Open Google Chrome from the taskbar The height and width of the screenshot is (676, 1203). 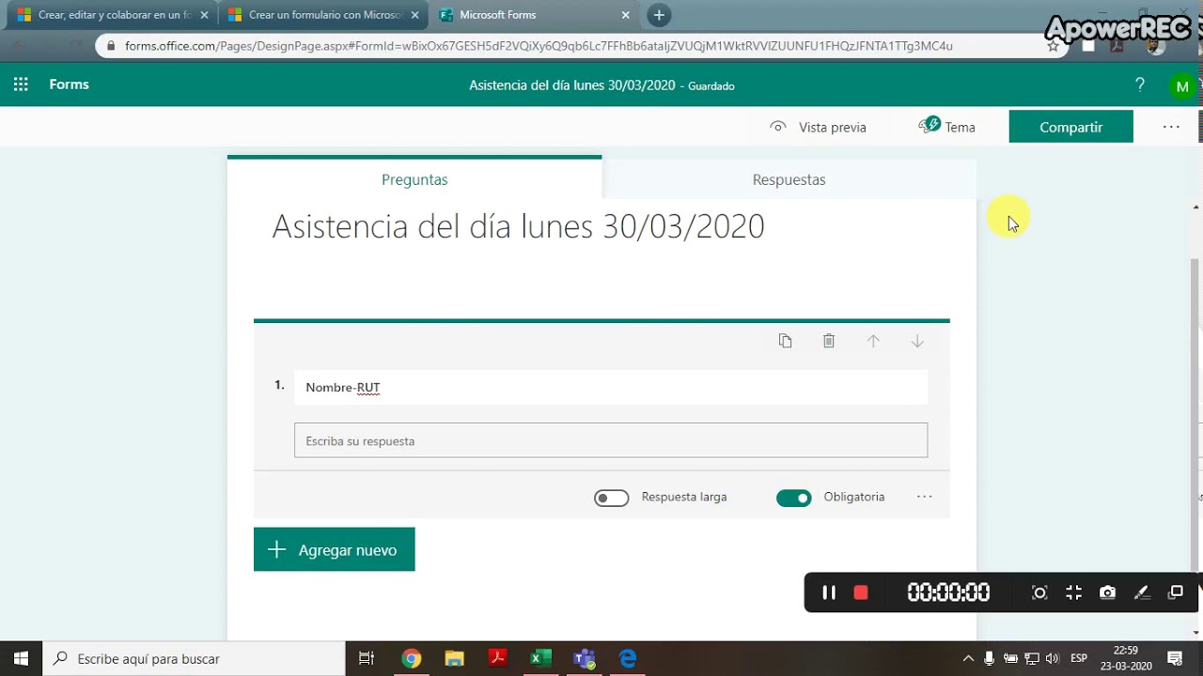pyautogui.click(x=411, y=658)
